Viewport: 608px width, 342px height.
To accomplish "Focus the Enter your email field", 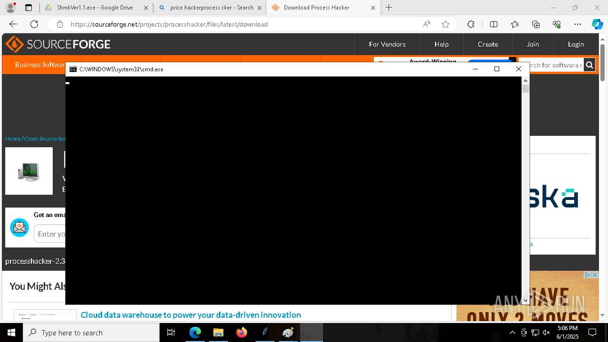I will tap(50, 234).
